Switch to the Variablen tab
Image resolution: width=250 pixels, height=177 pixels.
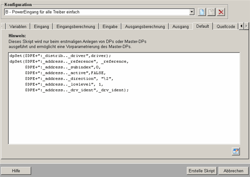tap(17, 27)
